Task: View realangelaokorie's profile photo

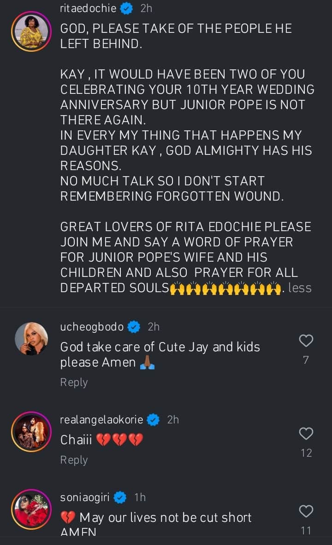Action: pyautogui.click(x=31, y=431)
